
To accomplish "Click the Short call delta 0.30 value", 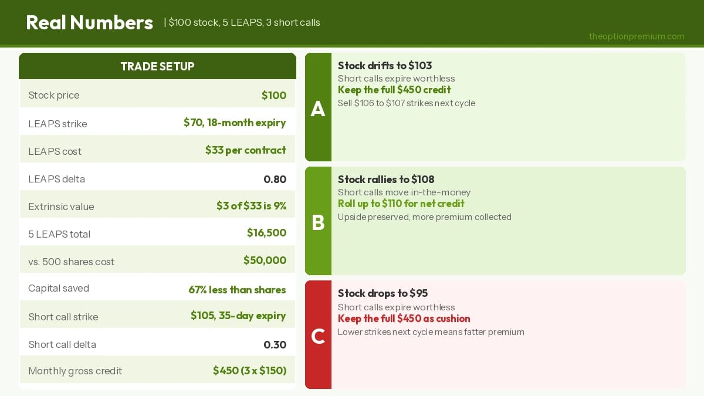I will (275, 344).
